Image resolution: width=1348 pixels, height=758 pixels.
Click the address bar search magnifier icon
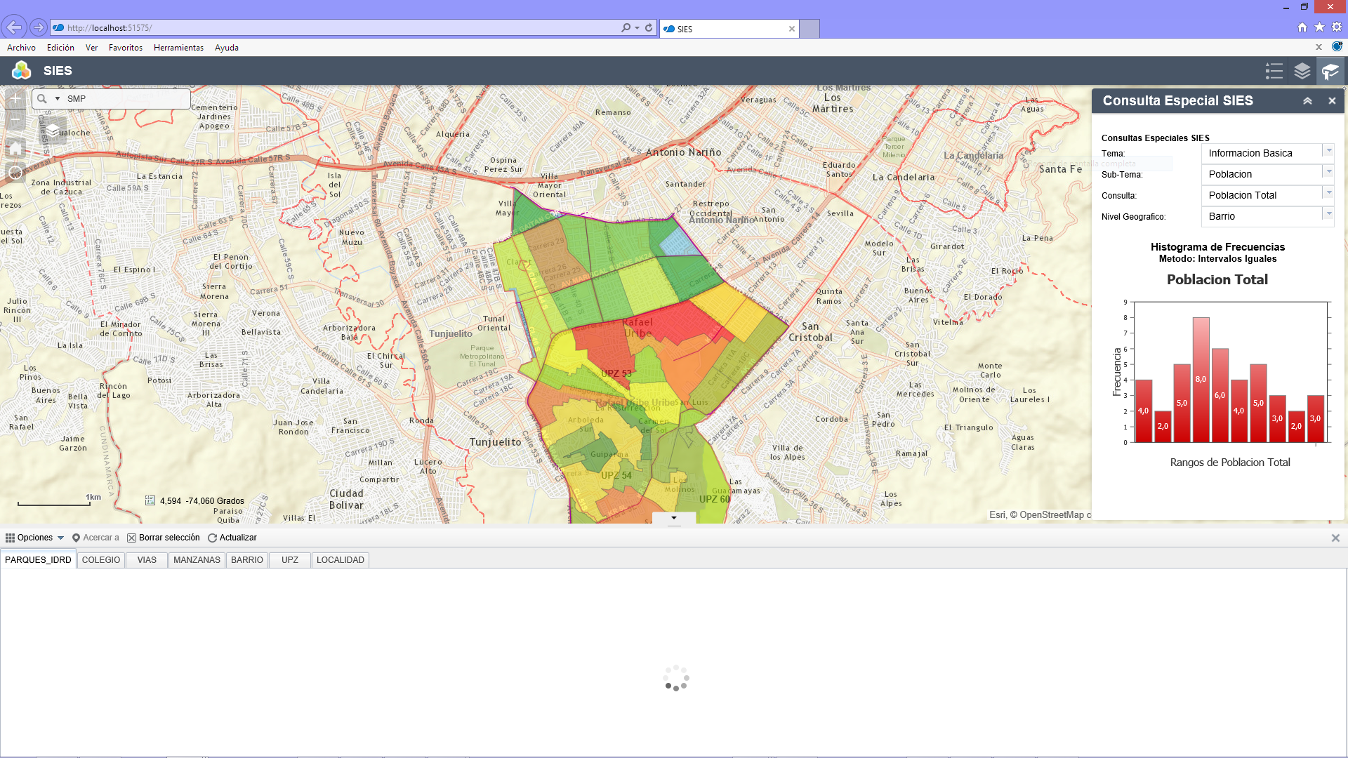pyautogui.click(x=626, y=28)
